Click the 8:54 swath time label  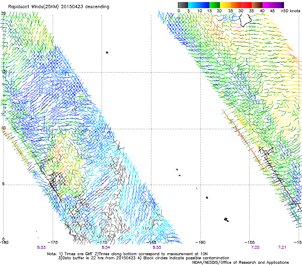[106, 247]
